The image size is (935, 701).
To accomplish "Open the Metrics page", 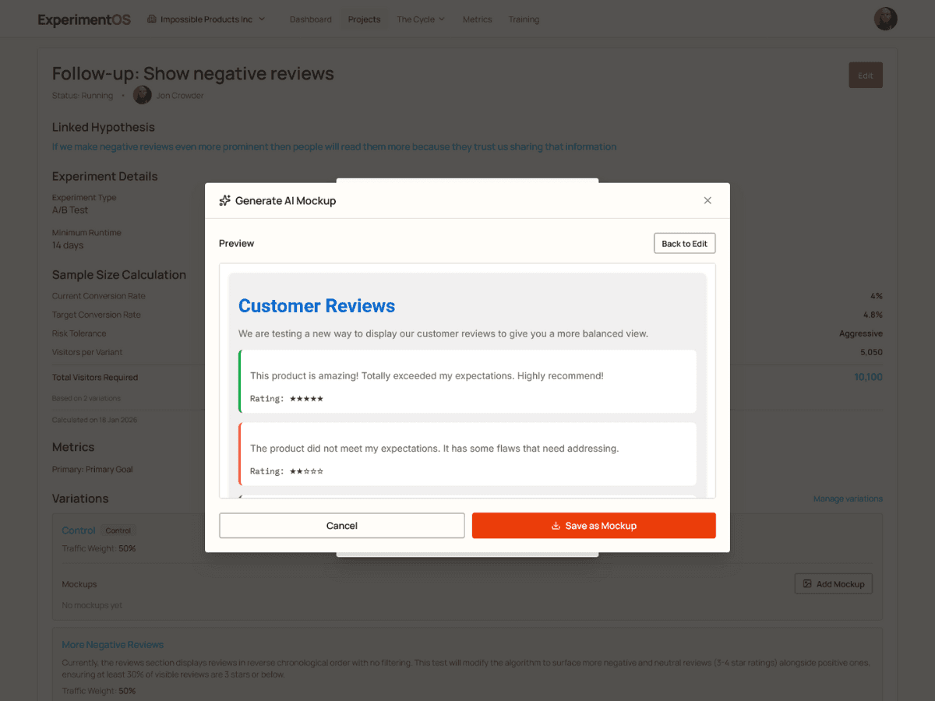I will pos(477,19).
